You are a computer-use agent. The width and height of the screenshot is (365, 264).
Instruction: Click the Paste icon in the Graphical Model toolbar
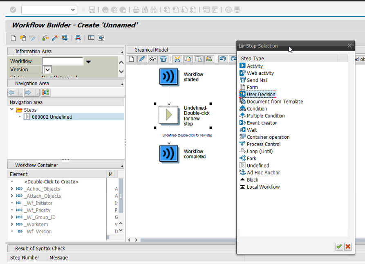pyautogui.click(x=198, y=59)
